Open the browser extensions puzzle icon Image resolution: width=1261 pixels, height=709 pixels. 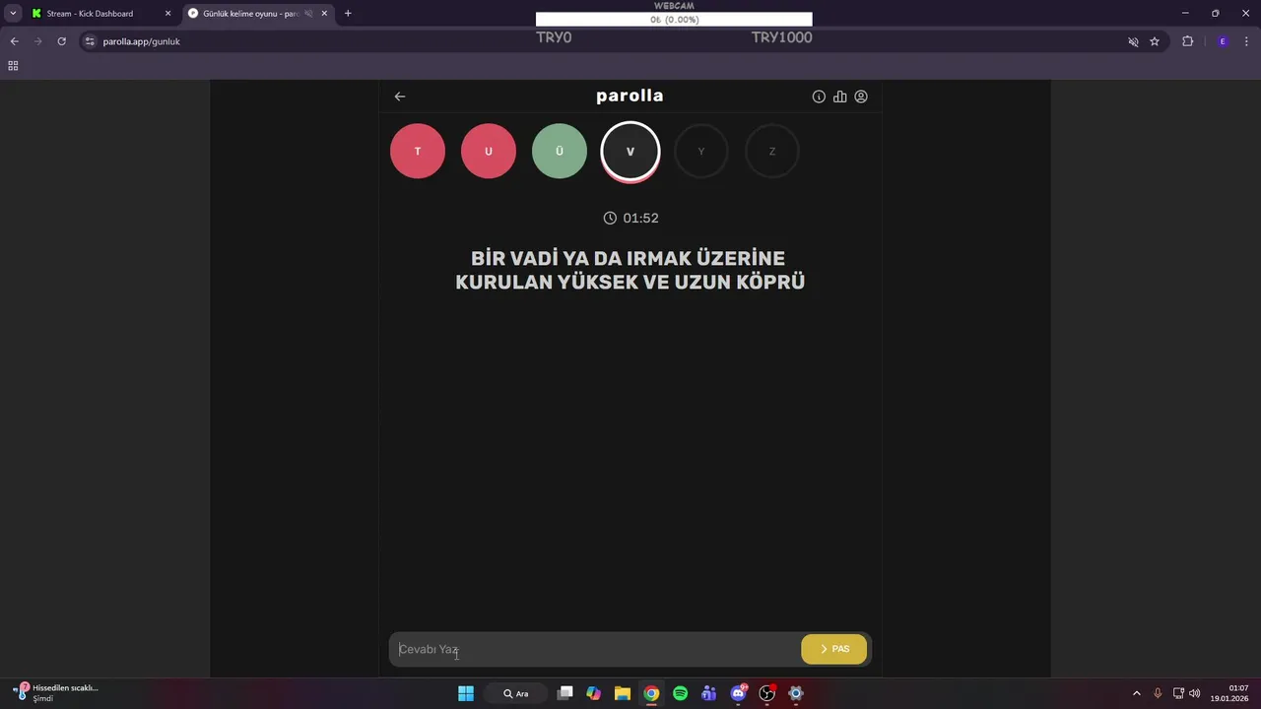tap(1187, 41)
